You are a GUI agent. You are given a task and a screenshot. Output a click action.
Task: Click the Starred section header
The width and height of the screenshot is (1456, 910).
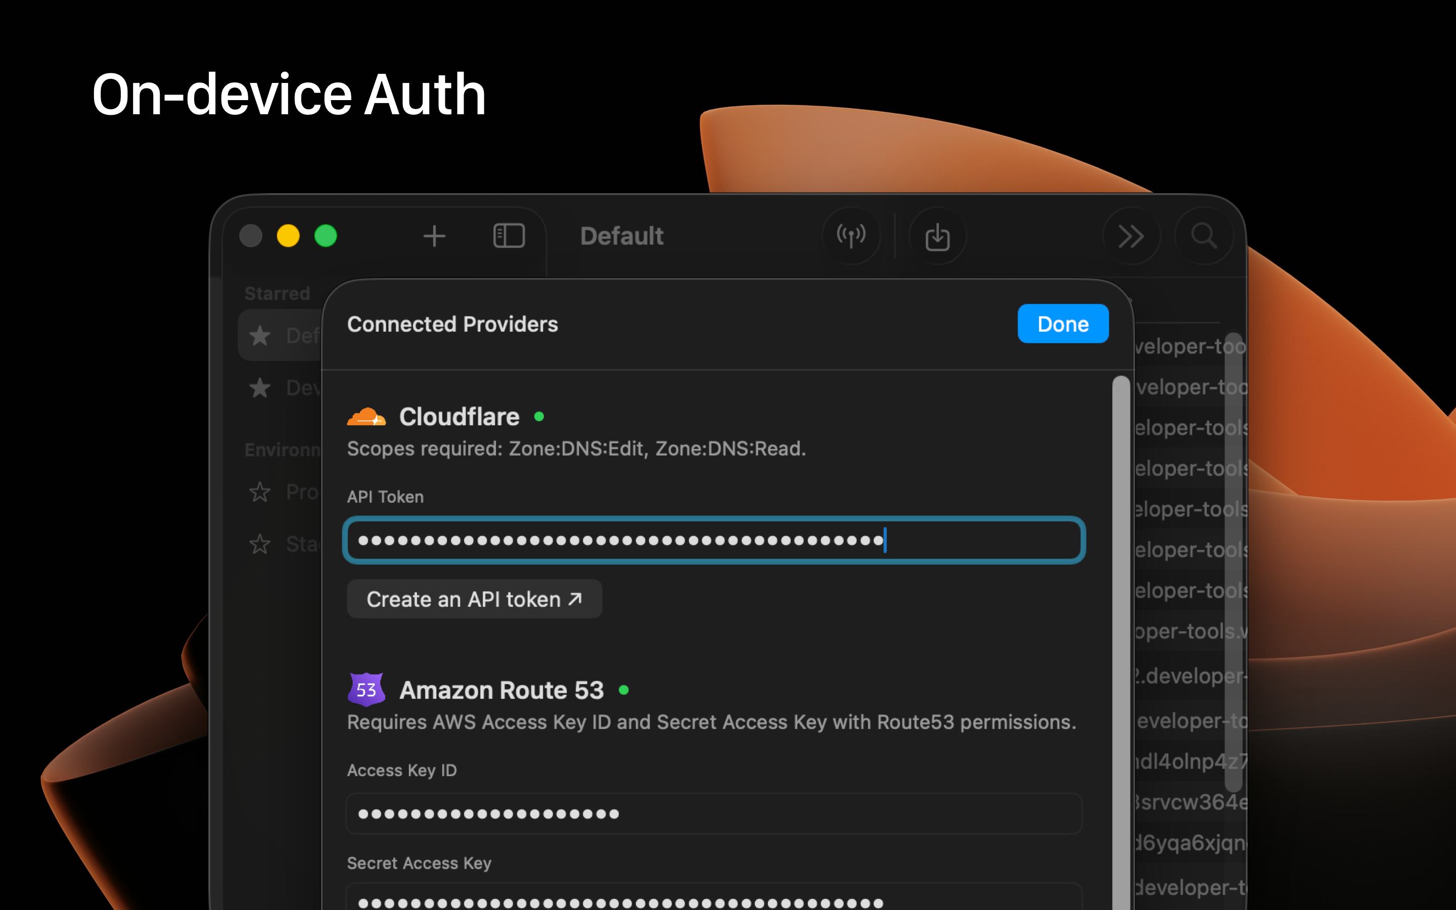click(278, 293)
